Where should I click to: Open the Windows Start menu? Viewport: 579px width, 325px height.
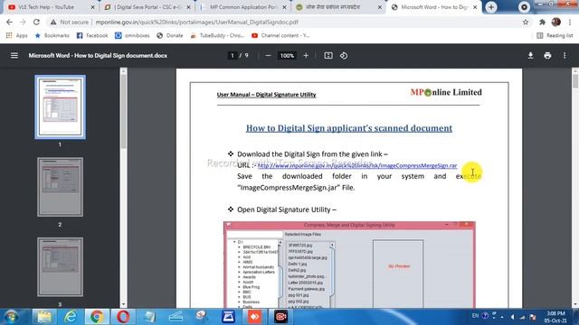[x=12, y=317]
